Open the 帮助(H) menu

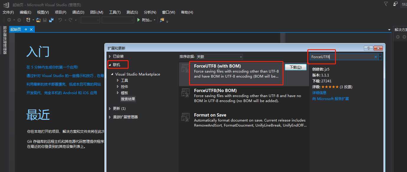pyautogui.click(x=187, y=12)
